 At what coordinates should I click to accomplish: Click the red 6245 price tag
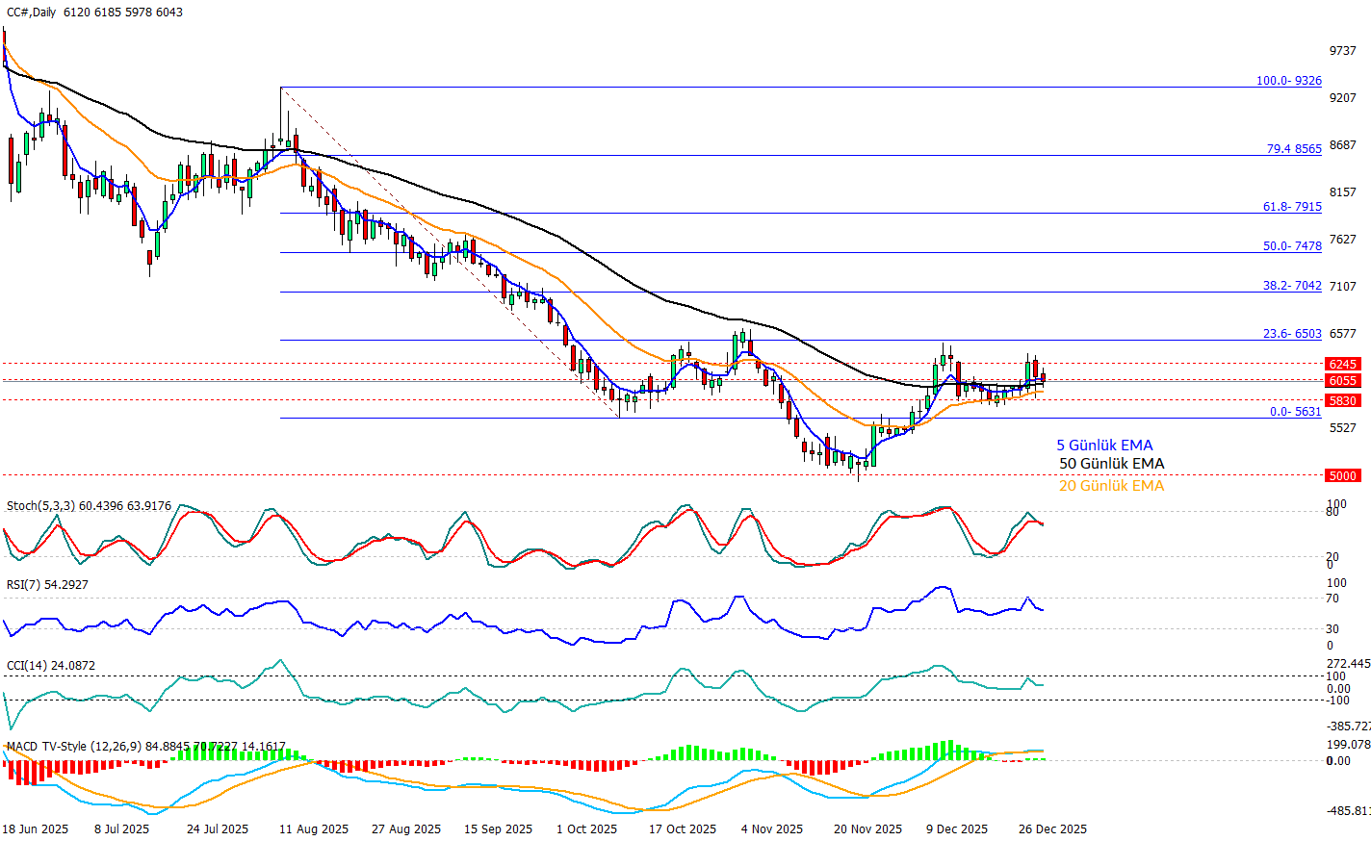pos(1342,365)
